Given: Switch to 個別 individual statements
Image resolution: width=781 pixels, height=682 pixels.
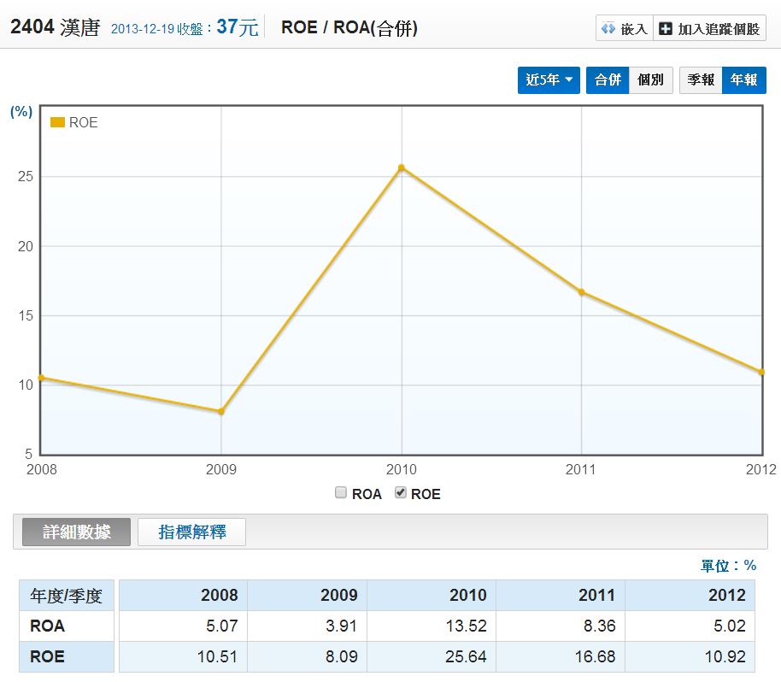Looking at the screenshot, I should tap(650, 79).
